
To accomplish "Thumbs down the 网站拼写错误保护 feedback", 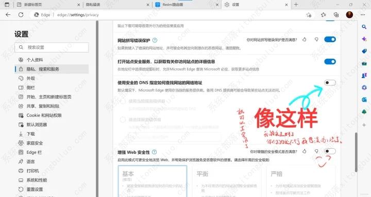I will 316,40.
